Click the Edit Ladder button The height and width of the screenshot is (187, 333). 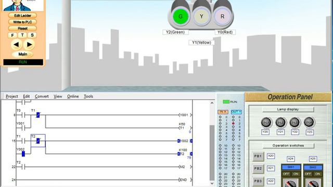[23, 16]
